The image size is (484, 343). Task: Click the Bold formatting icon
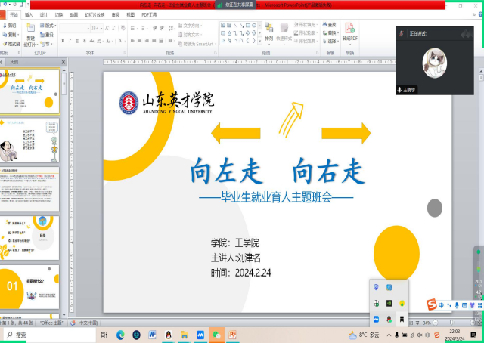(x=63, y=41)
